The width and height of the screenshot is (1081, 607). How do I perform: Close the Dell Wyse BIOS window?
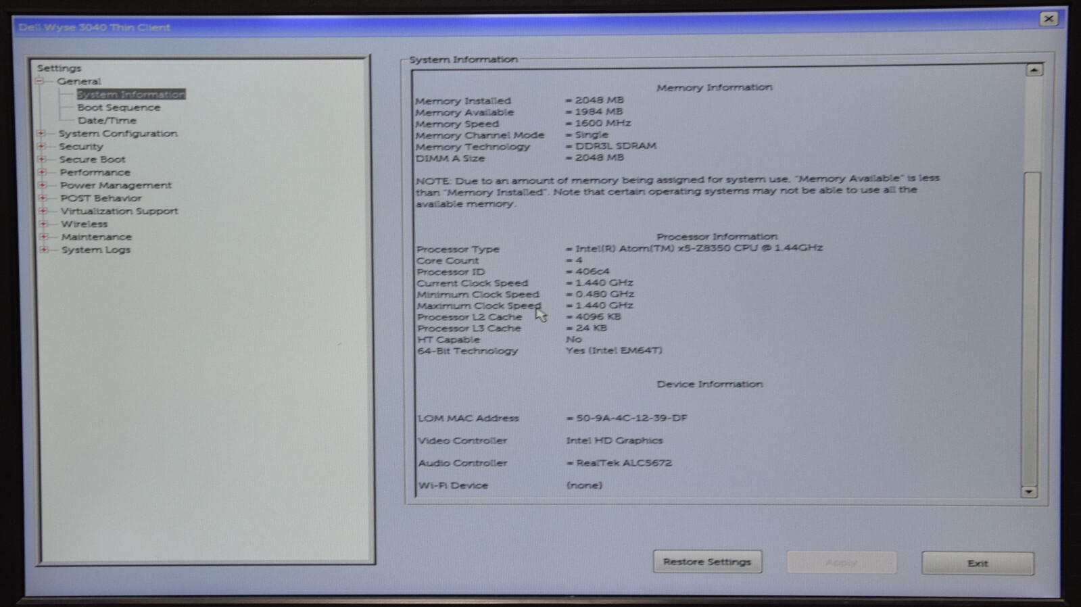1049,19
